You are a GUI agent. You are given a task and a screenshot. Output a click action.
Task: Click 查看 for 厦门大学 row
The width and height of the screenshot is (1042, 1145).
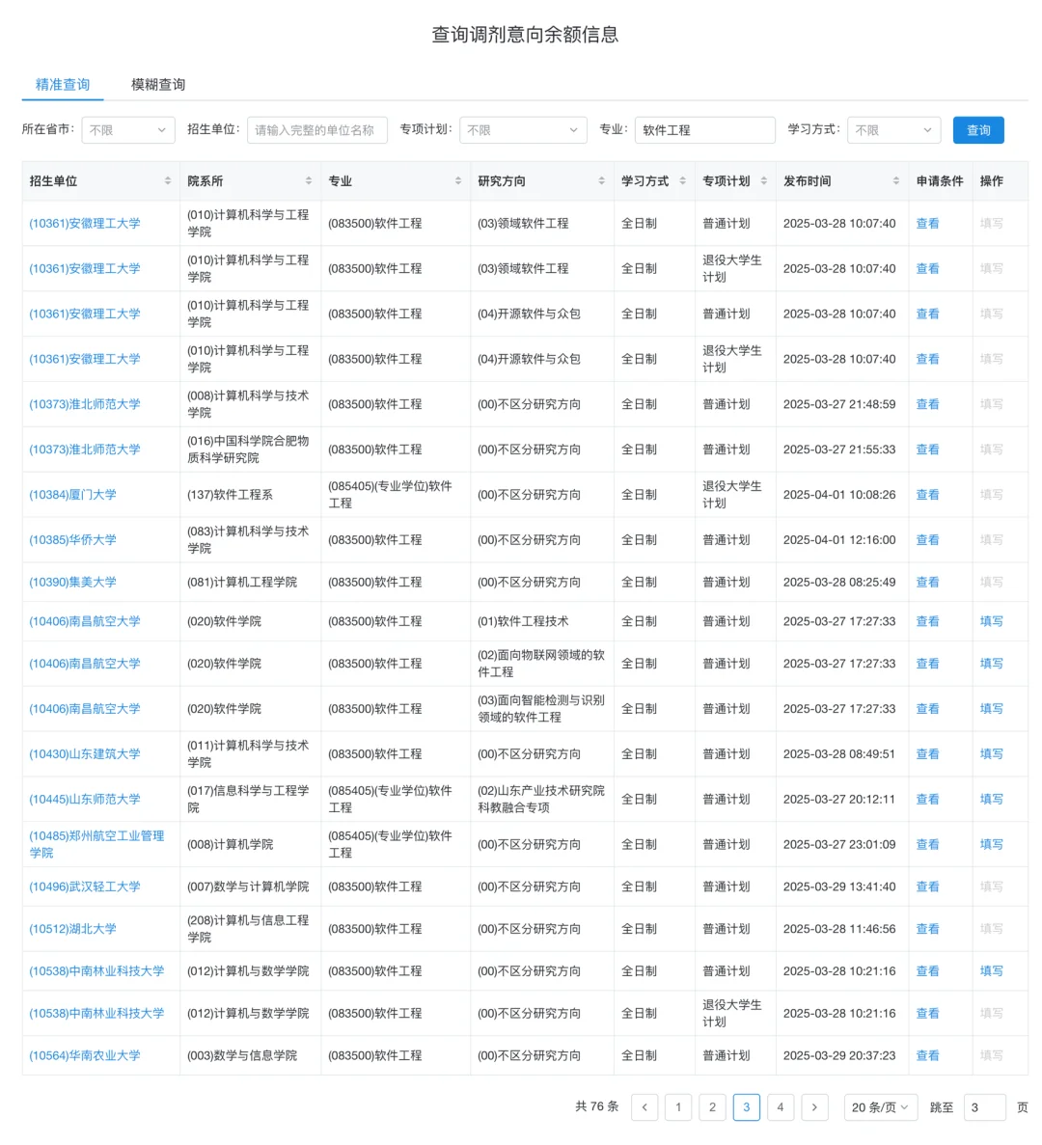pyautogui.click(x=927, y=494)
